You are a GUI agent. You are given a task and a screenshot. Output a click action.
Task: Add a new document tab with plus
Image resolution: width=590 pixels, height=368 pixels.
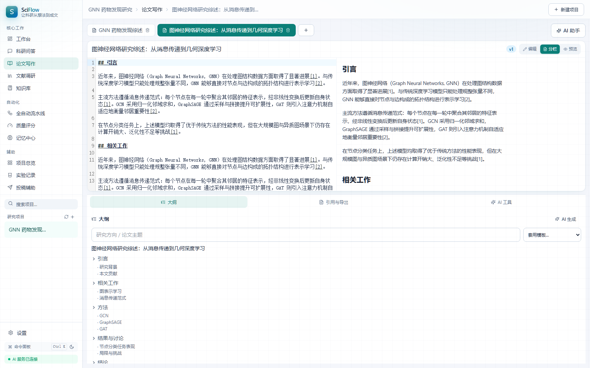pos(306,30)
